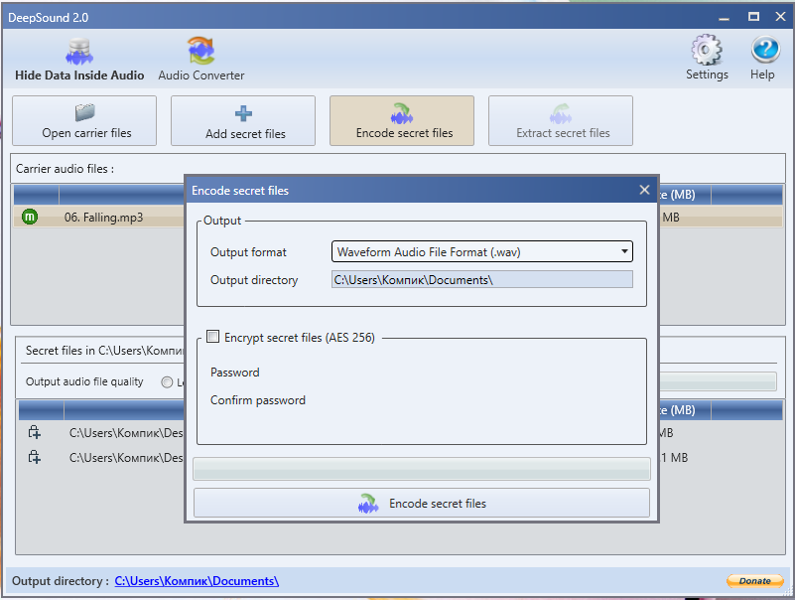
Task: Click the Donate button
Action: [755, 581]
